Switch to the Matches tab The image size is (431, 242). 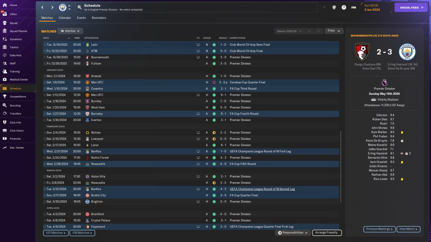click(x=47, y=18)
